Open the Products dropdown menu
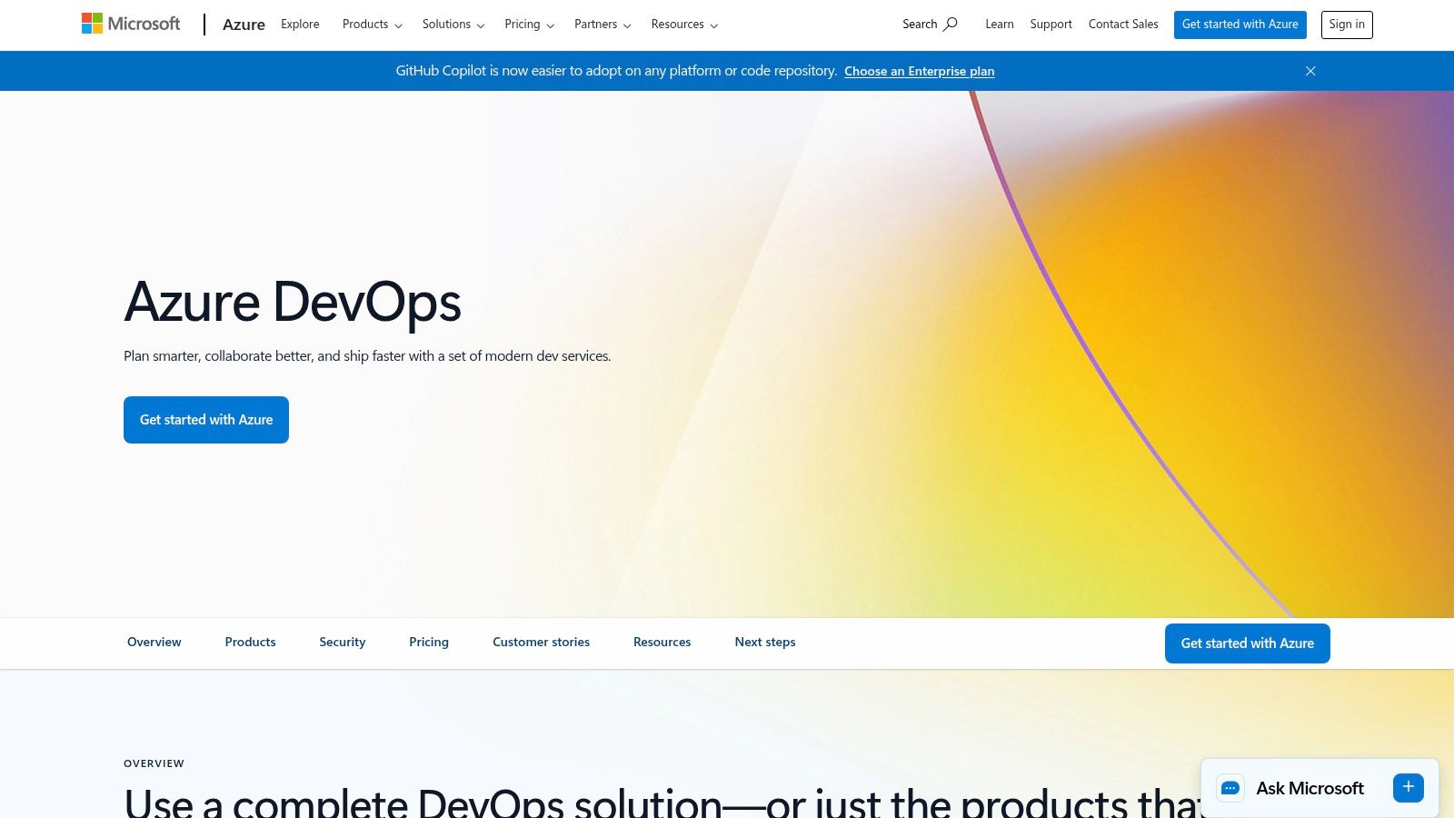Viewport: 1454px width, 818px height. click(x=372, y=25)
